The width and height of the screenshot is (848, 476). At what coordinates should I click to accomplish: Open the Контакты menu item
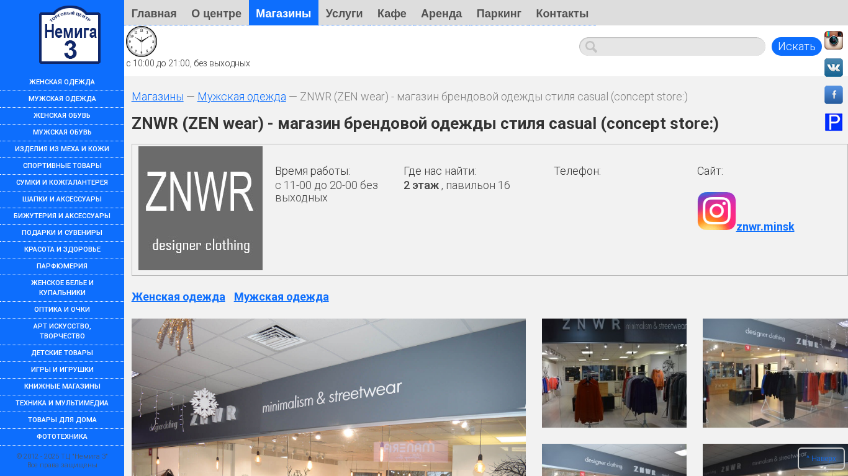click(562, 13)
